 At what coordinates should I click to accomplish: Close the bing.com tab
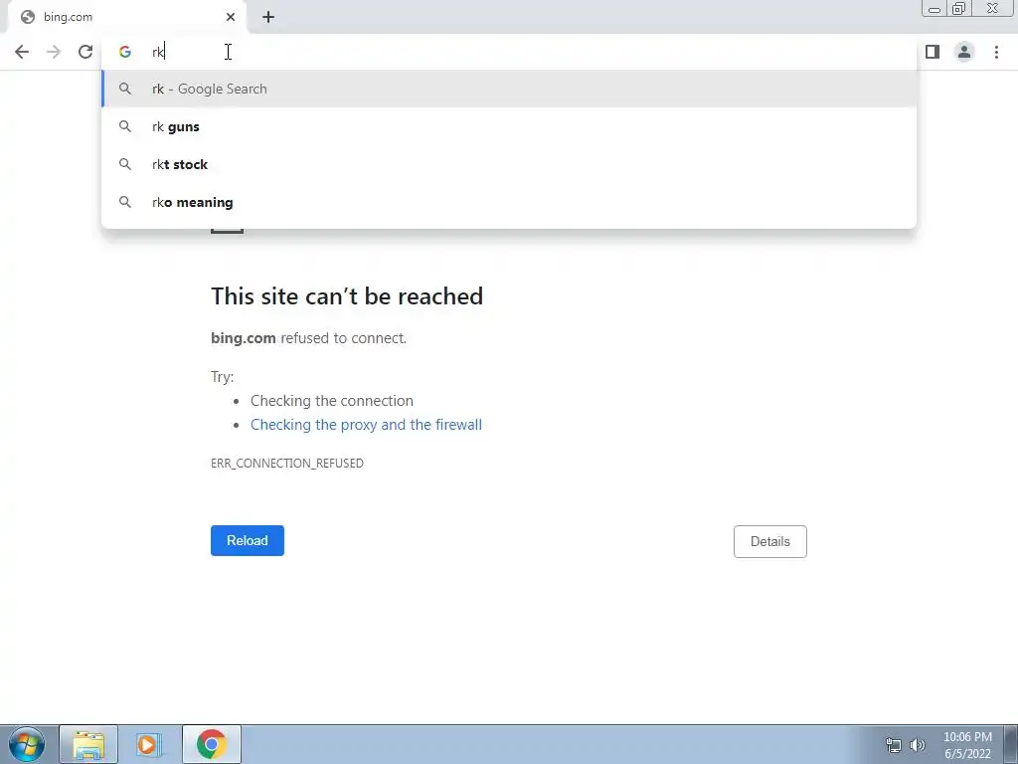(231, 17)
